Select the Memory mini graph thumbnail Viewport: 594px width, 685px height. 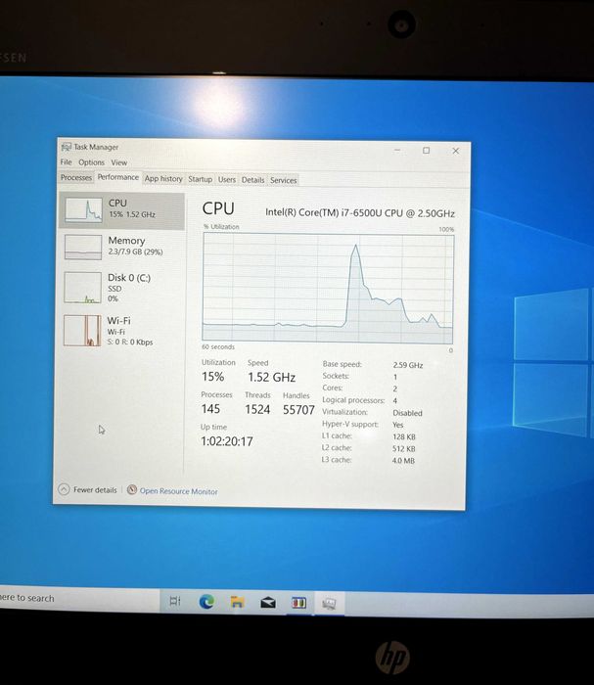[83, 248]
